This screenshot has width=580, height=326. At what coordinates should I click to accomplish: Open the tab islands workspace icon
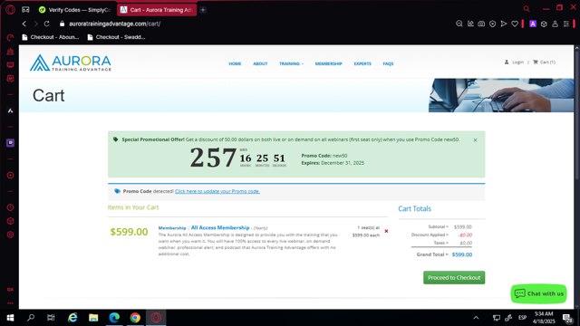coord(25,10)
